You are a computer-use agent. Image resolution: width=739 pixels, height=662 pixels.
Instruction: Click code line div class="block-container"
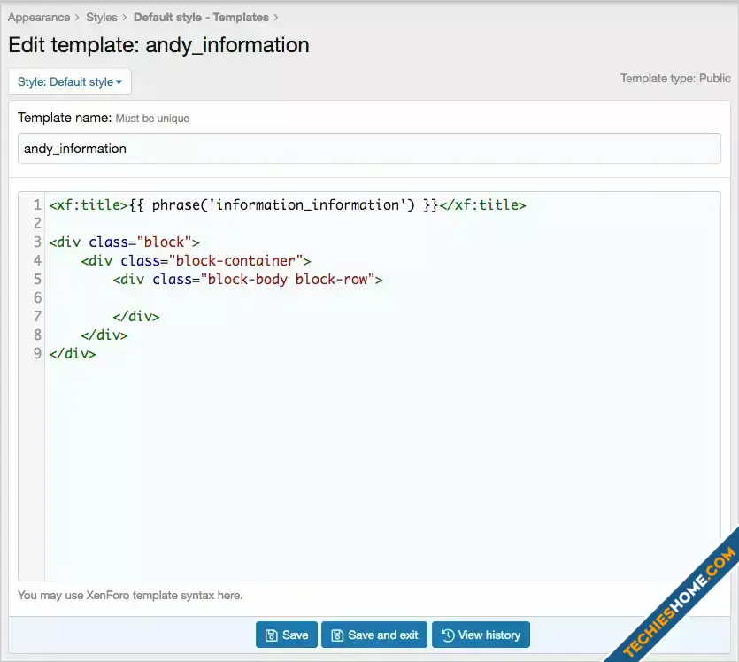(x=196, y=260)
